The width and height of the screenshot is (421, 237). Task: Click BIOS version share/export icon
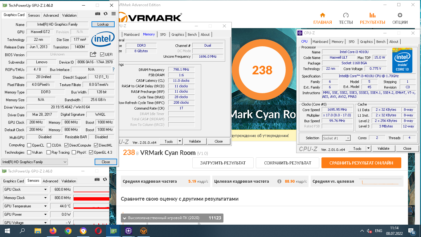[x=93, y=54]
